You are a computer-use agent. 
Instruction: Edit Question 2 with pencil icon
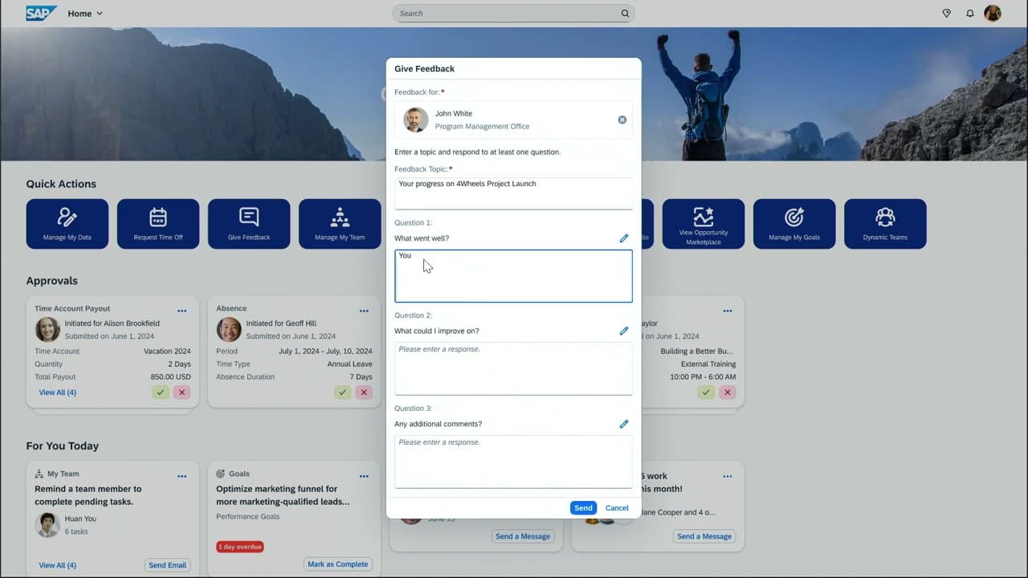tap(624, 331)
